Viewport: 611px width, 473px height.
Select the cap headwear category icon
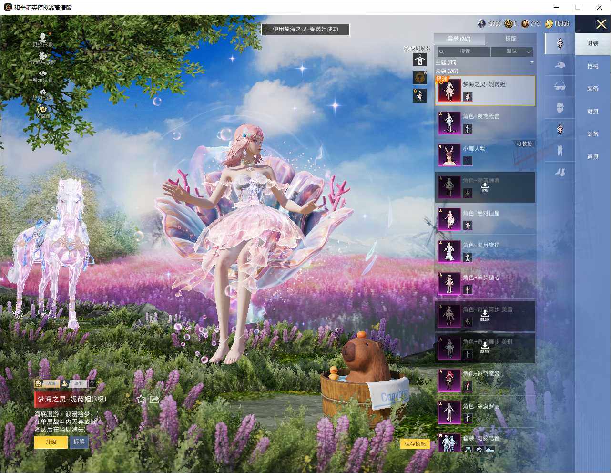pyautogui.click(x=560, y=65)
